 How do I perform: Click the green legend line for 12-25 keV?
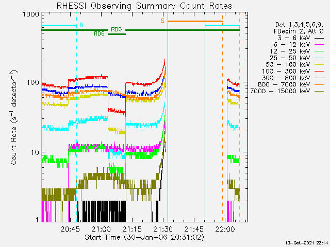319,51
